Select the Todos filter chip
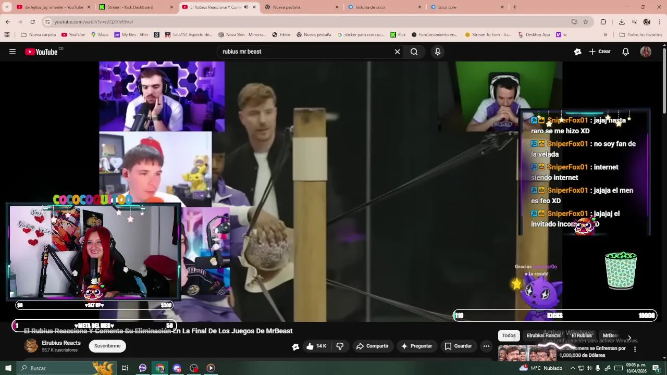Viewport: 667px width, 375px height. coord(509,335)
